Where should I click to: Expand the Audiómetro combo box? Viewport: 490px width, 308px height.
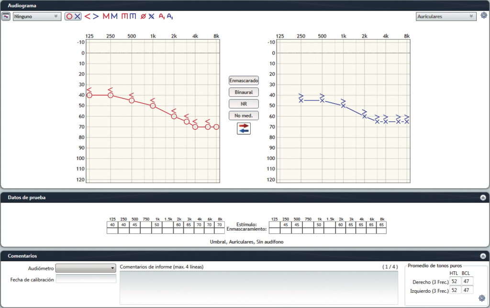click(86, 268)
